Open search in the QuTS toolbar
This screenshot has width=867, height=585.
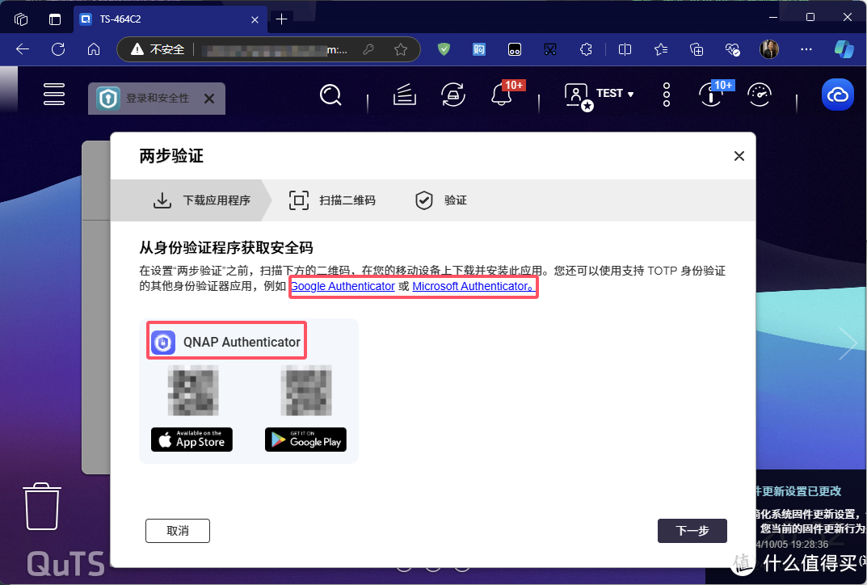click(331, 95)
